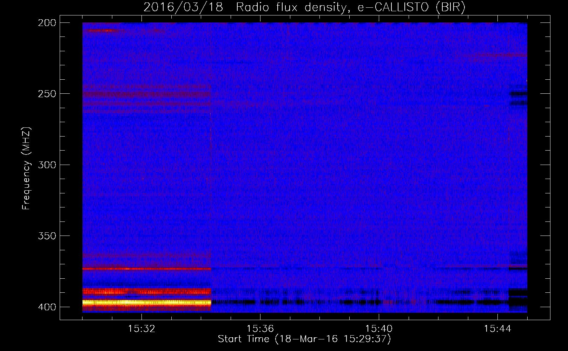Click the 300 frequency tick label

[x=47, y=165]
